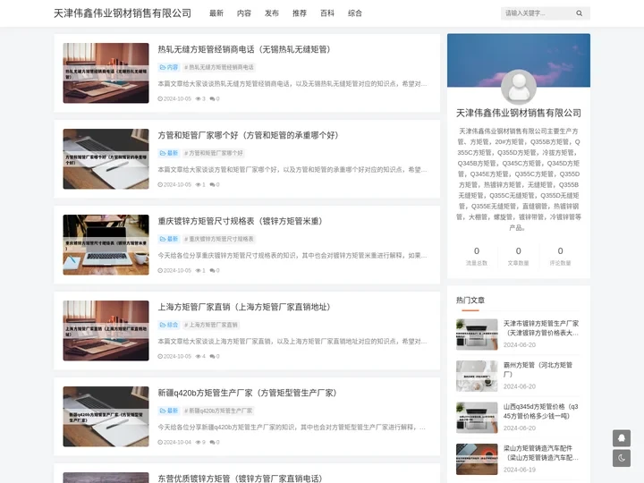Click date 2024-10-05 on 热轧无缝方矩管 article
The width and height of the screenshot is (644, 483).
click(x=177, y=98)
